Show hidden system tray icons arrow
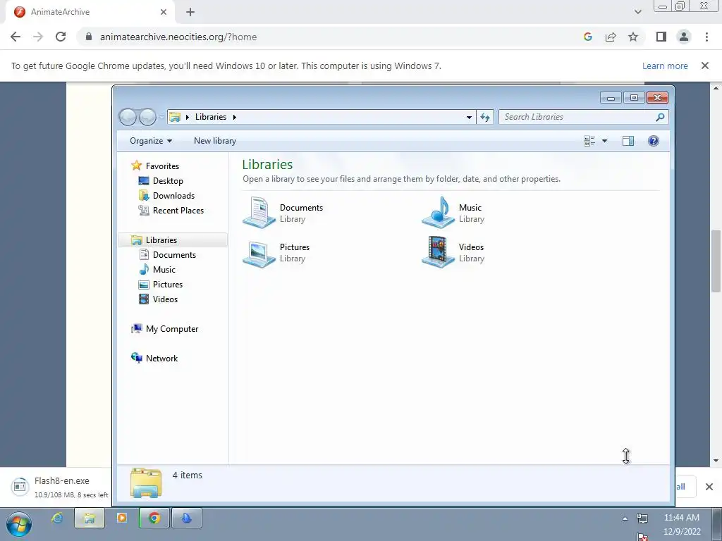 625,518
